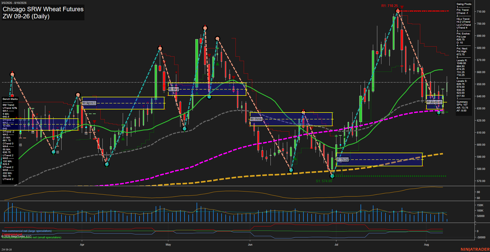Click the 100 MA value 628.5
490x252 pixels.
coord(6,164)
